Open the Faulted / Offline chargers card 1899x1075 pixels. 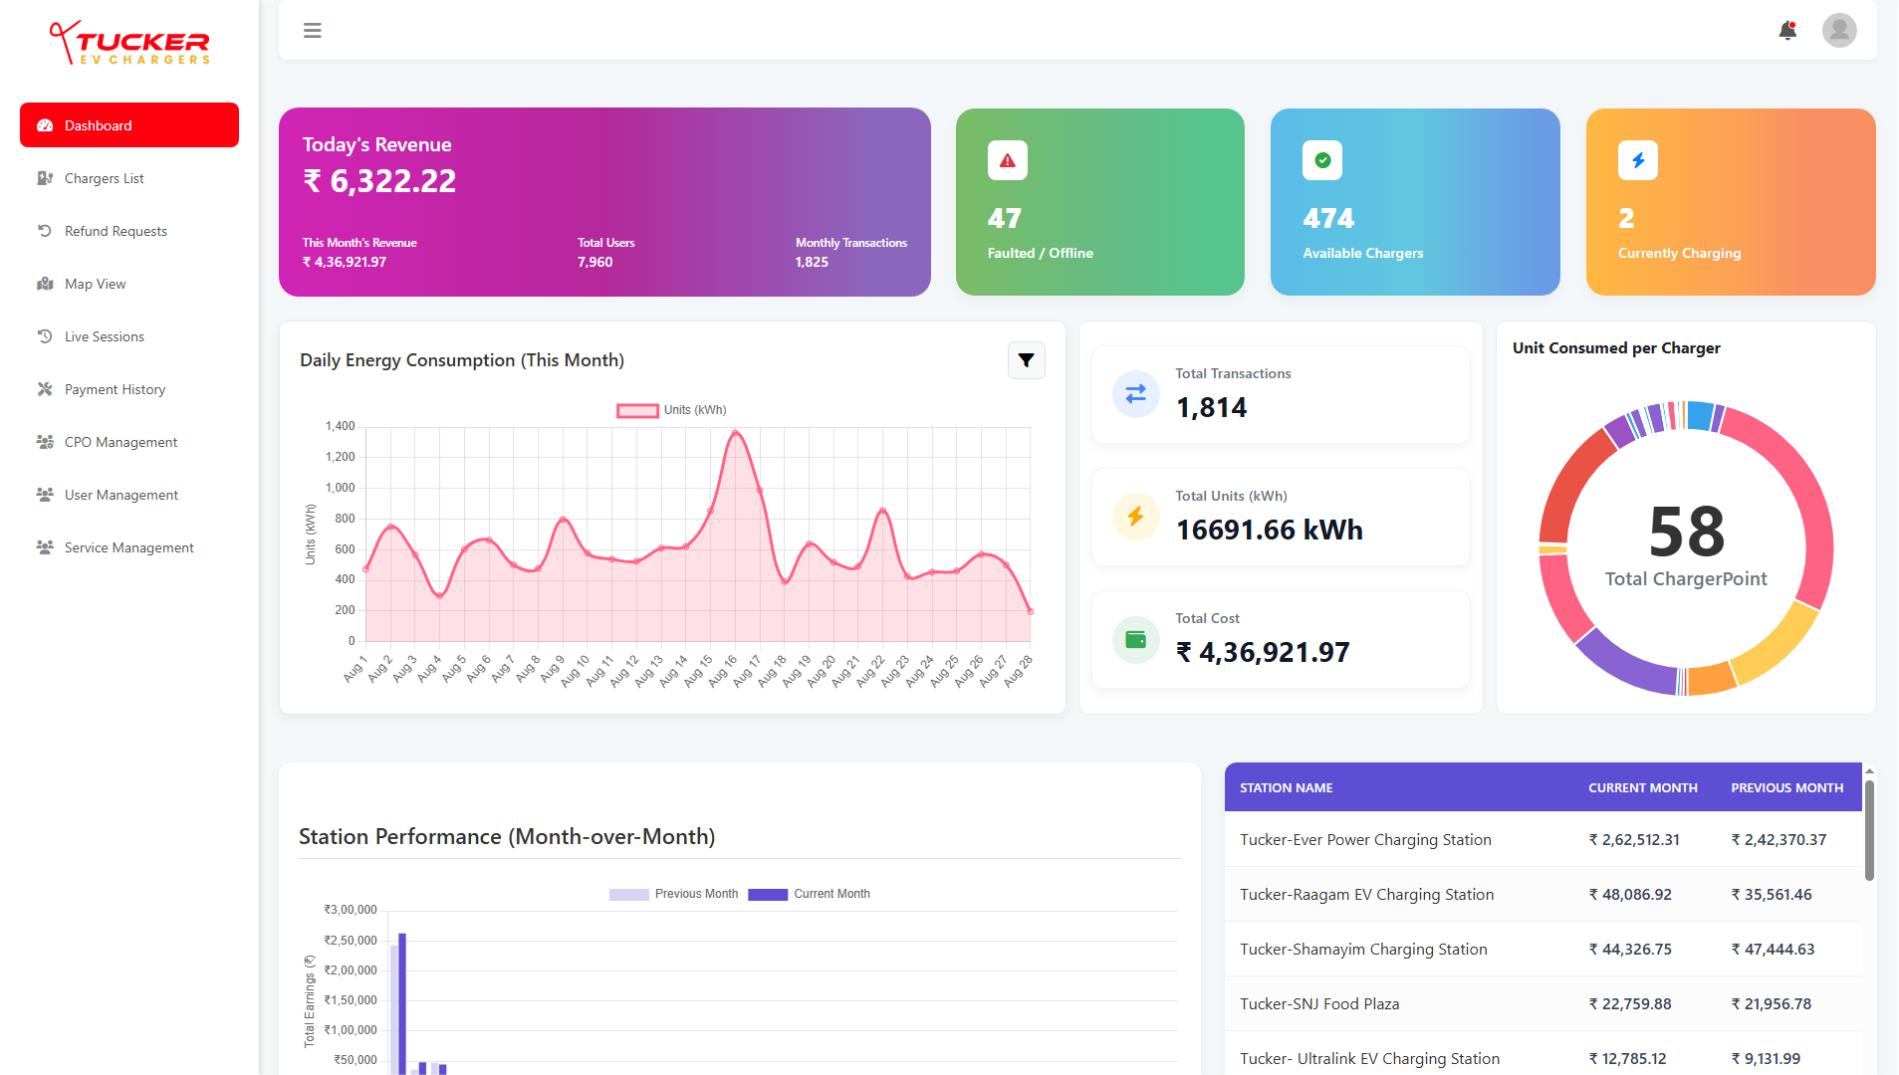click(x=1100, y=202)
